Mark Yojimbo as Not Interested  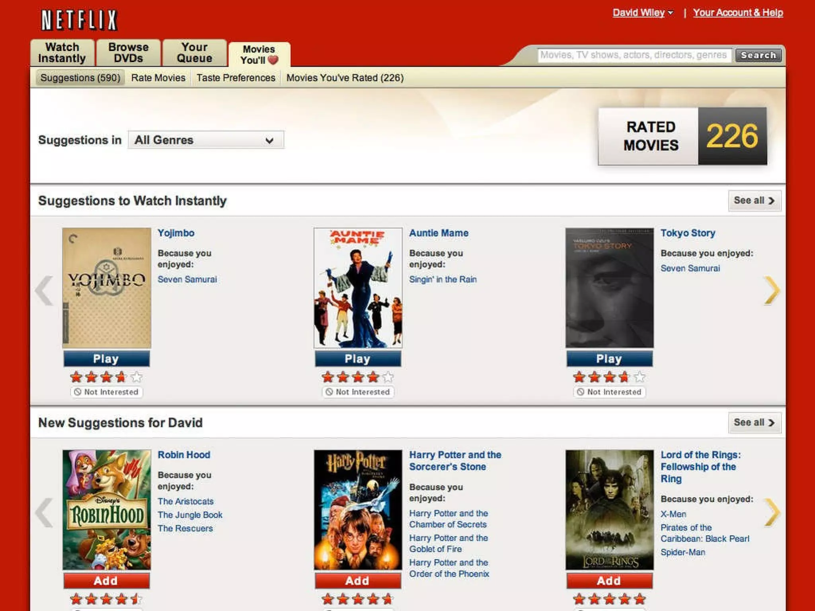point(107,392)
